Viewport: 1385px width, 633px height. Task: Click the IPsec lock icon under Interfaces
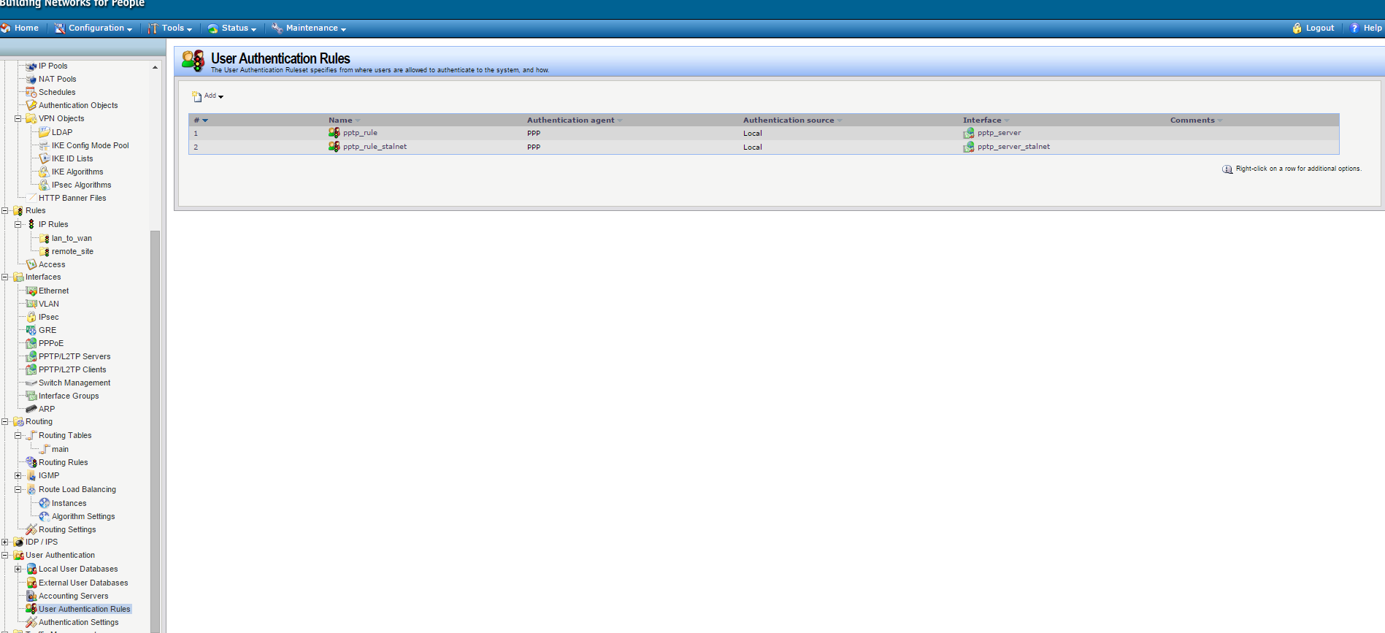(x=31, y=317)
